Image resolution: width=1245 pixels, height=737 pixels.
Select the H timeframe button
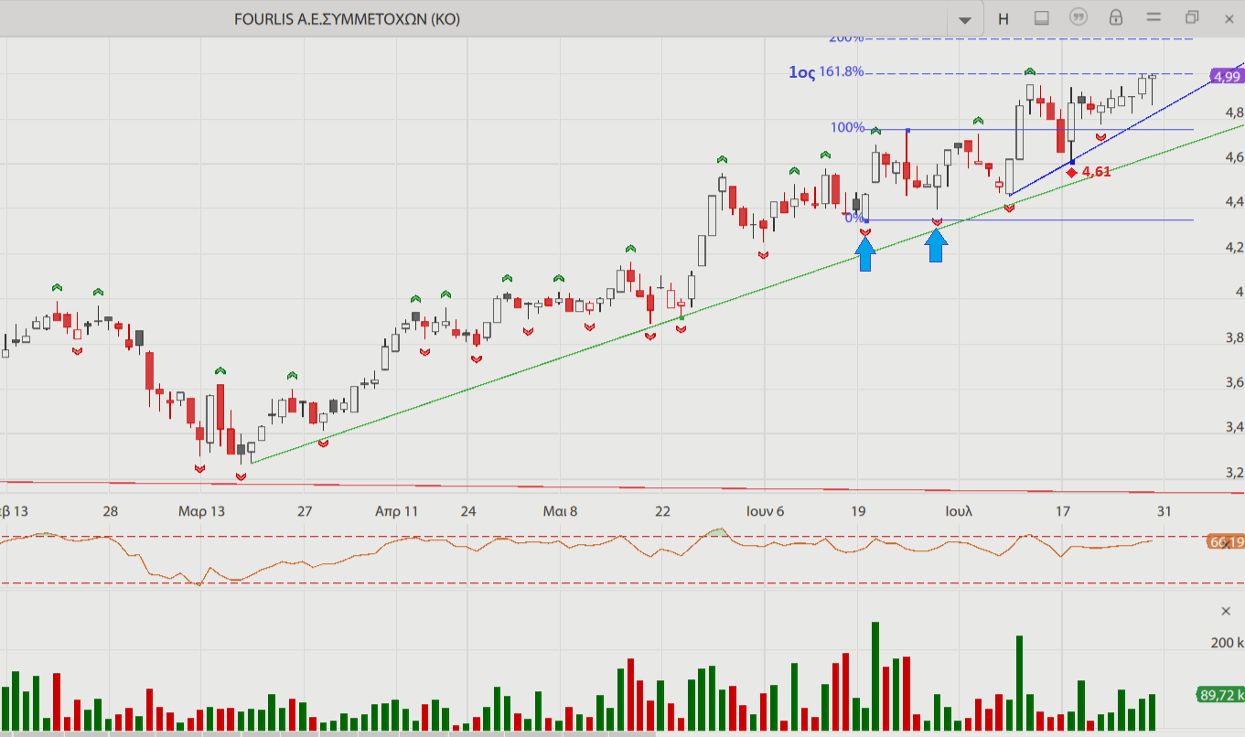point(1004,18)
